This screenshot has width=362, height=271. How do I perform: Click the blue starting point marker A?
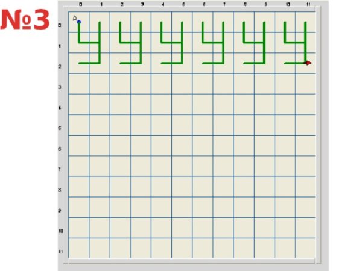pyautogui.click(x=79, y=22)
